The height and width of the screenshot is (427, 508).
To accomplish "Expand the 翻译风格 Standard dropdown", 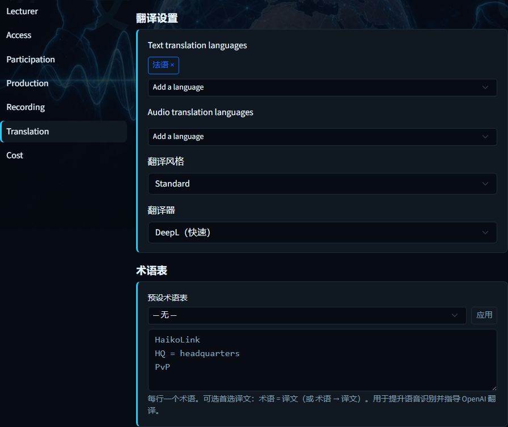I will [323, 184].
